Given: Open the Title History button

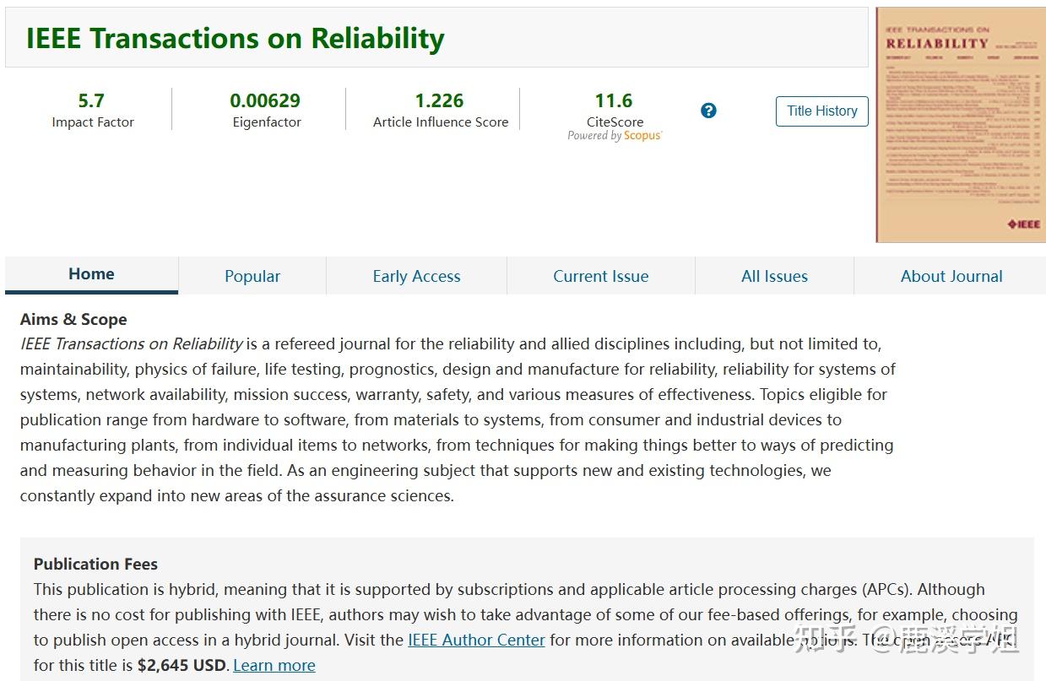Looking at the screenshot, I should pyautogui.click(x=822, y=111).
